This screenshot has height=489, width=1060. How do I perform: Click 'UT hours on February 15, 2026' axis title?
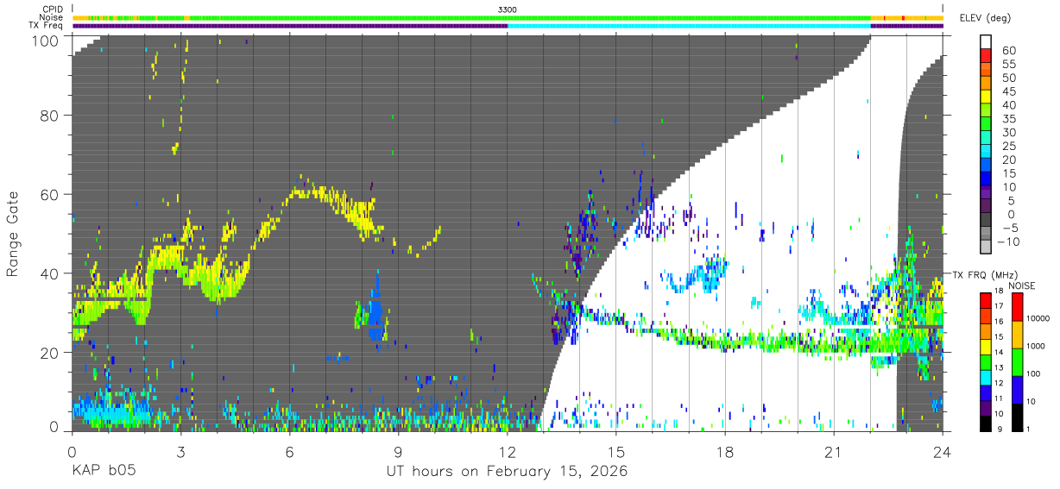coord(507,472)
